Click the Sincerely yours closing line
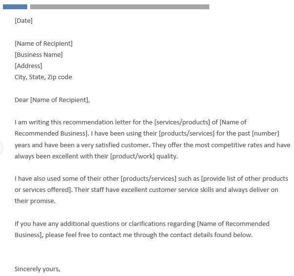 [x=37, y=269]
